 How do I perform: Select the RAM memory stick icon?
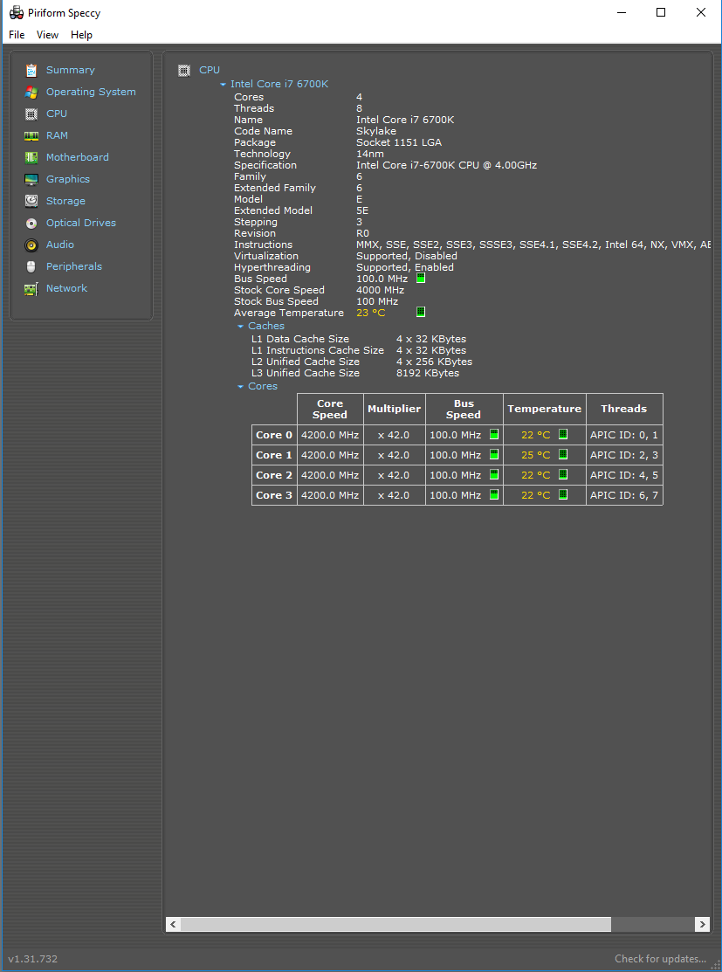pos(31,135)
